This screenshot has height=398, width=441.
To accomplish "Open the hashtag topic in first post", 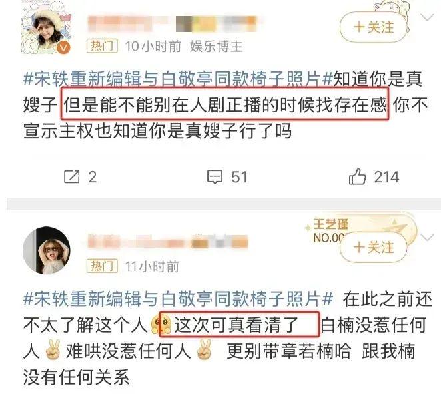I will pyautogui.click(x=178, y=79).
